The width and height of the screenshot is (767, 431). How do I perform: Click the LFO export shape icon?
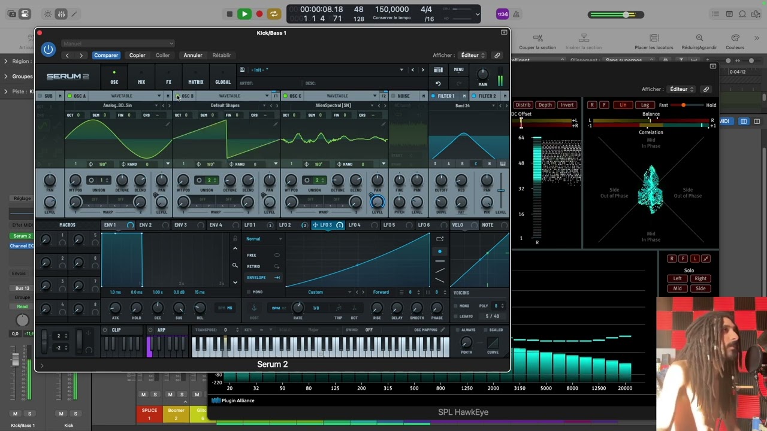[x=440, y=239]
